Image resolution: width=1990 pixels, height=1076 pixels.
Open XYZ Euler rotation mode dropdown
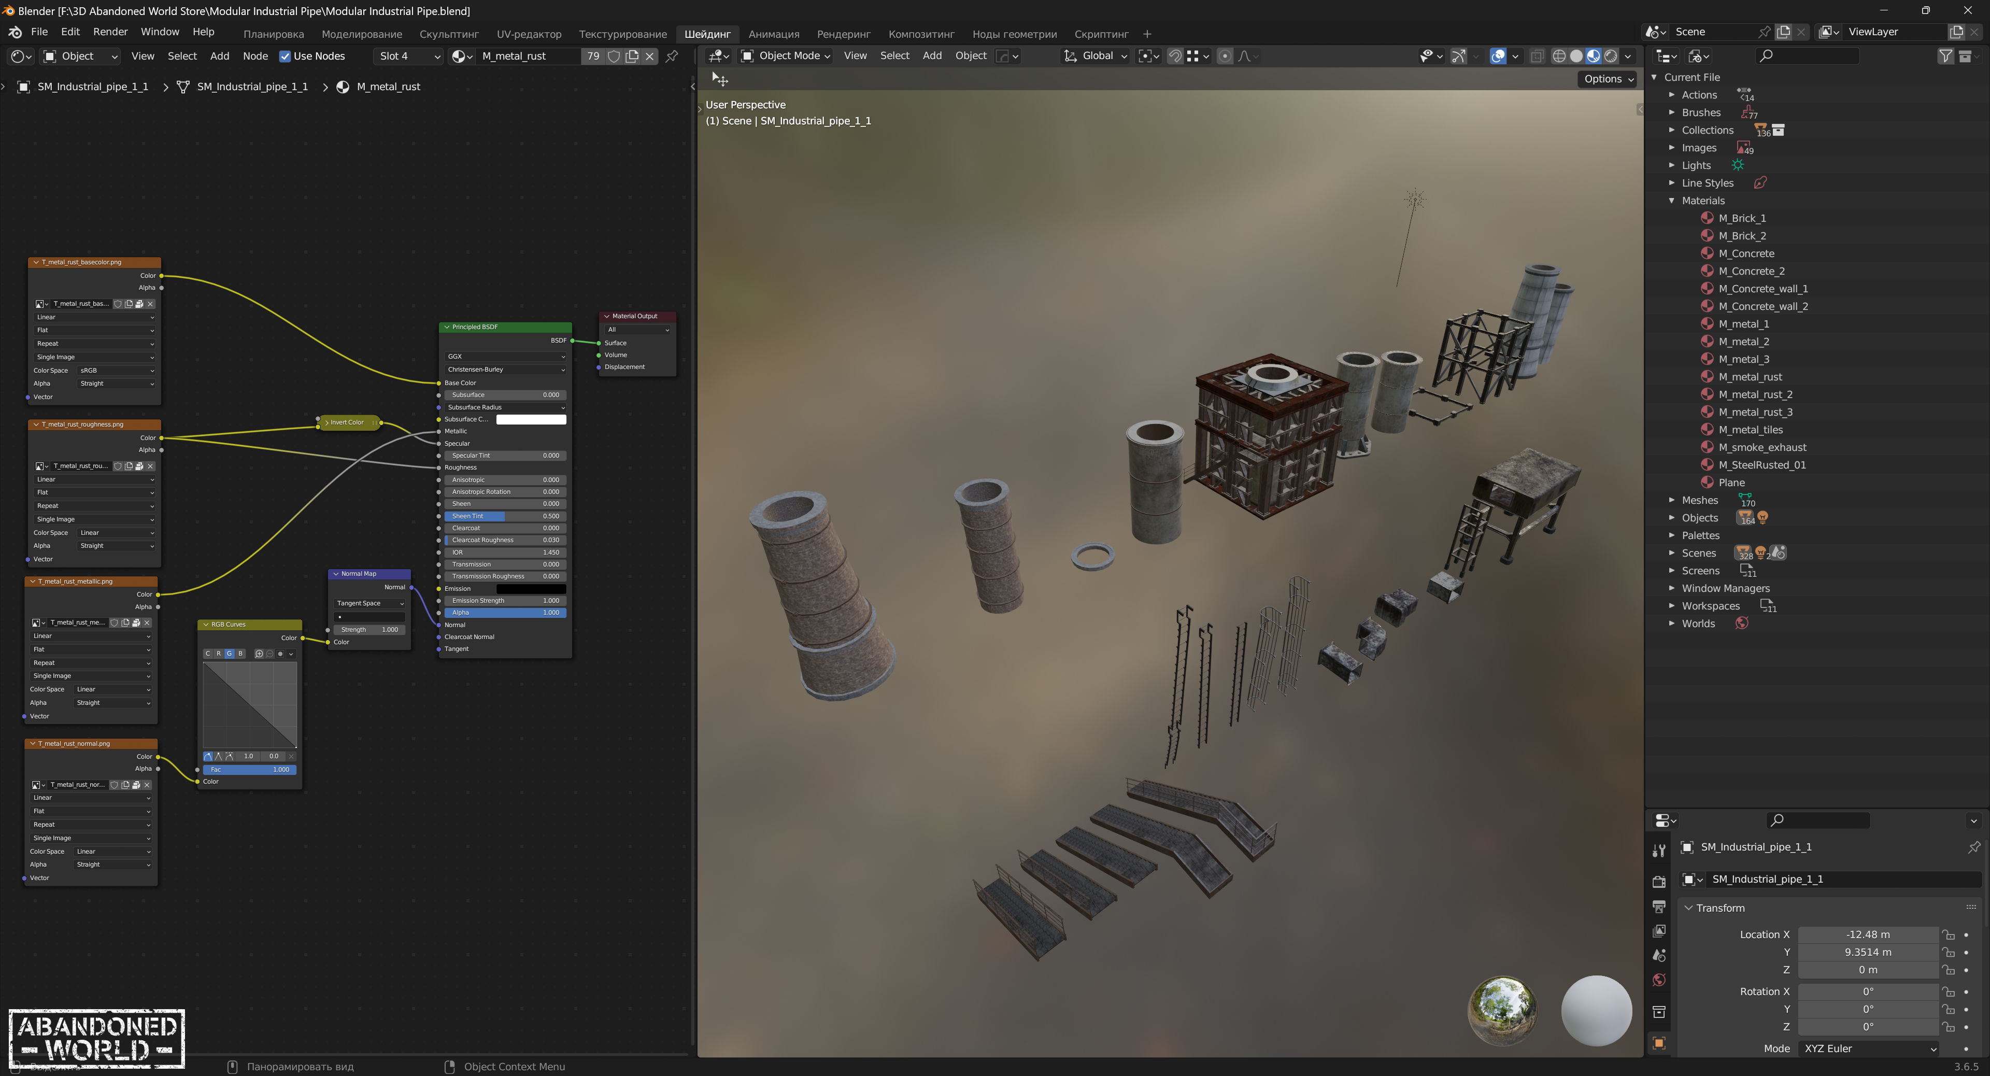tap(1869, 1049)
